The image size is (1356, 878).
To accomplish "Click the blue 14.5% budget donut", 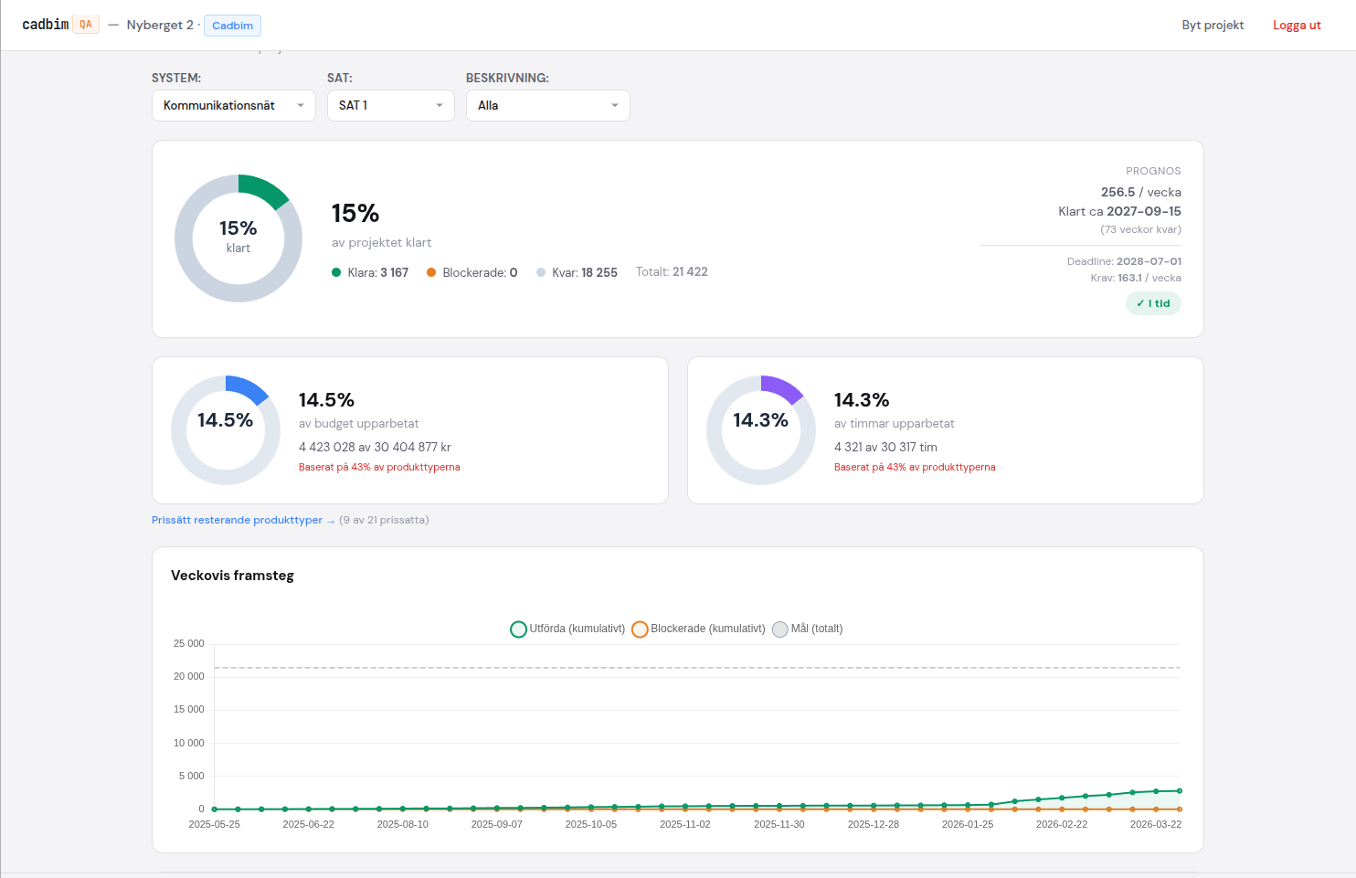I will 226,429.
